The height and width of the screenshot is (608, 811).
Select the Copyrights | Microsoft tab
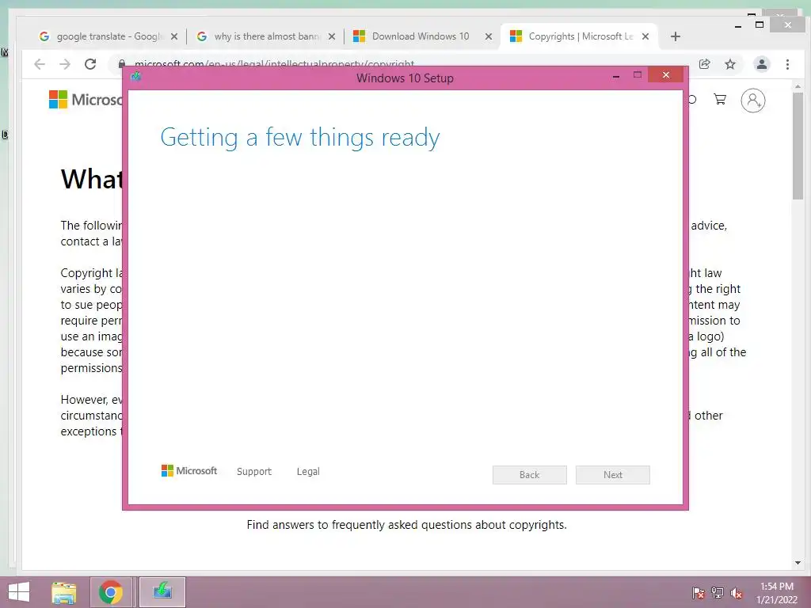tap(579, 36)
